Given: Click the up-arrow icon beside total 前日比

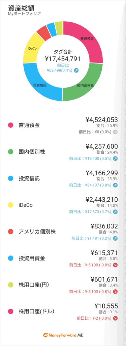Looking at the screenshot, I should [x=76, y=70].
